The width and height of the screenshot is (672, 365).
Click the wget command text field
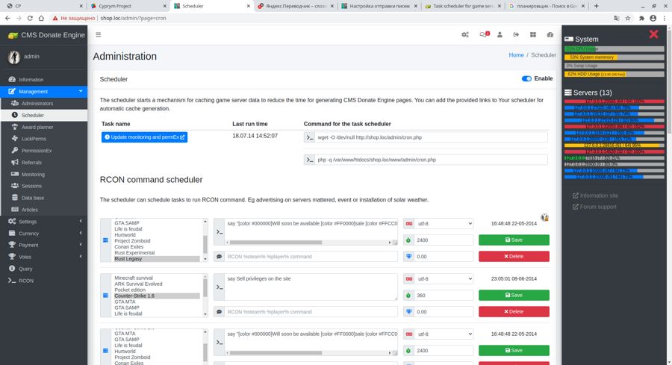coord(431,137)
